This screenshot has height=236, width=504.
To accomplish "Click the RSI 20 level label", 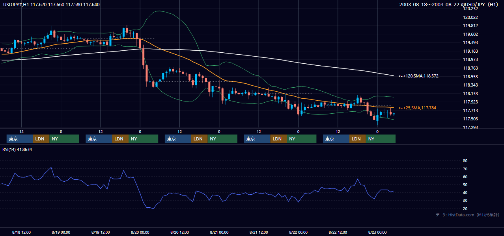I will 465,208.
